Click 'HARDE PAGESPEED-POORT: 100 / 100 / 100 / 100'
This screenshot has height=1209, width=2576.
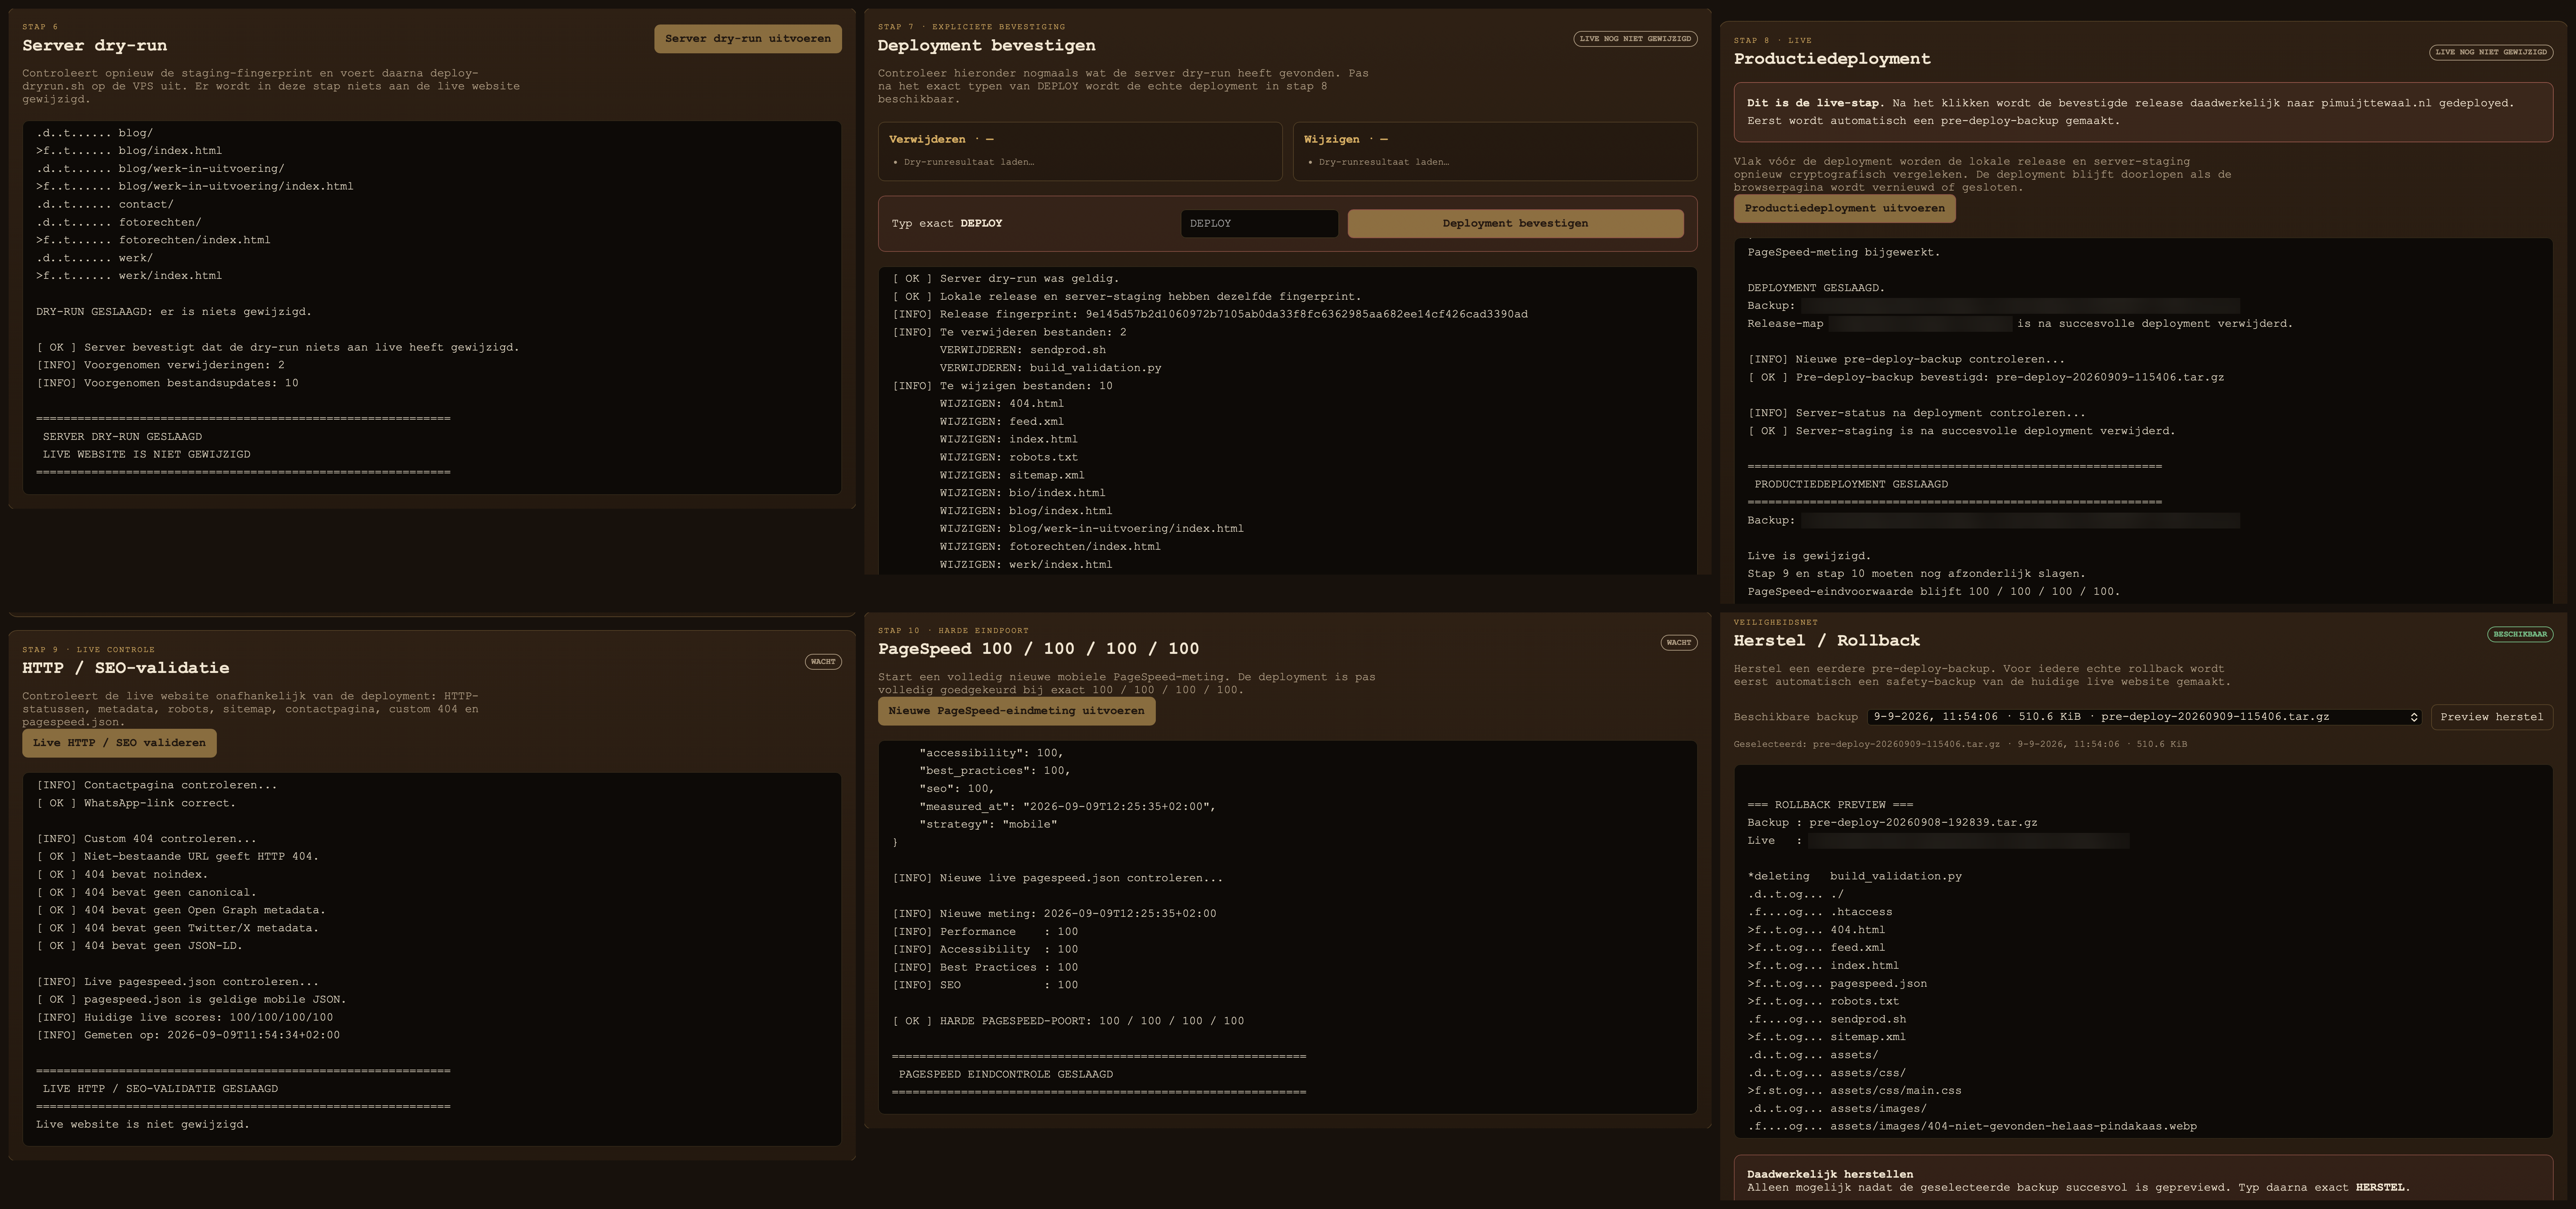click(x=1068, y=1021)
